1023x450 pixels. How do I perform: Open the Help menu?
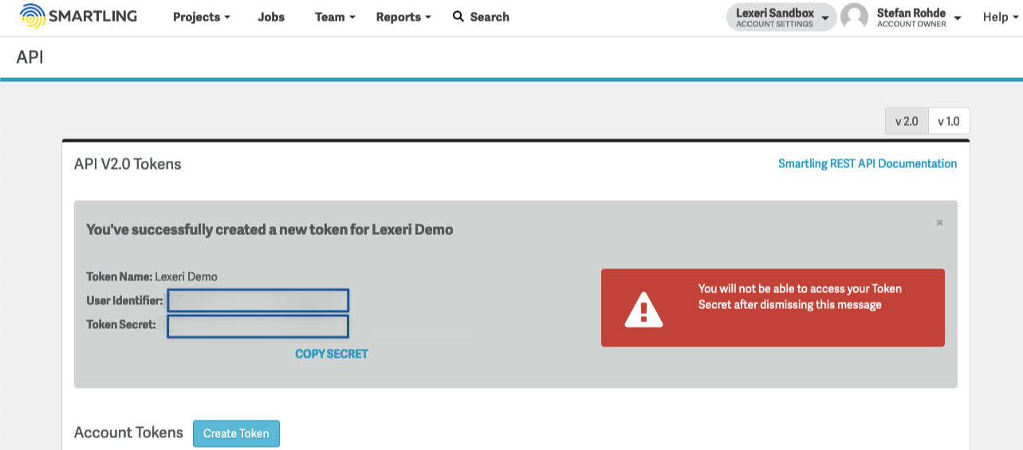[1001, 17]
